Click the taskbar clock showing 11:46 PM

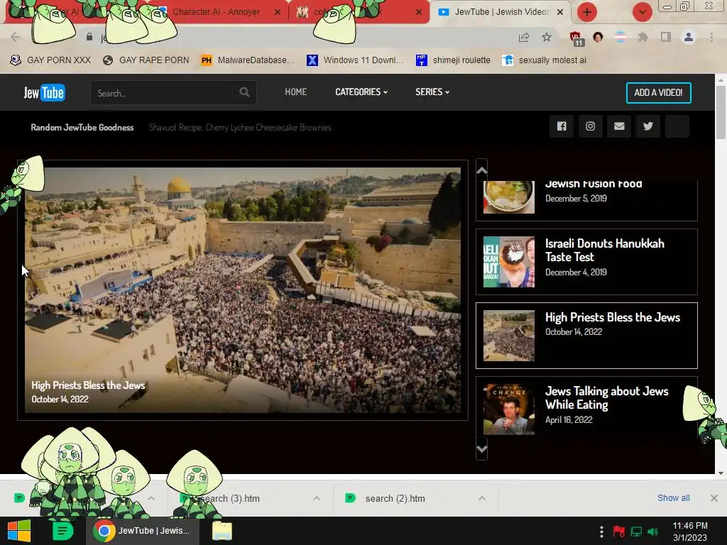[x=690, y=532]
